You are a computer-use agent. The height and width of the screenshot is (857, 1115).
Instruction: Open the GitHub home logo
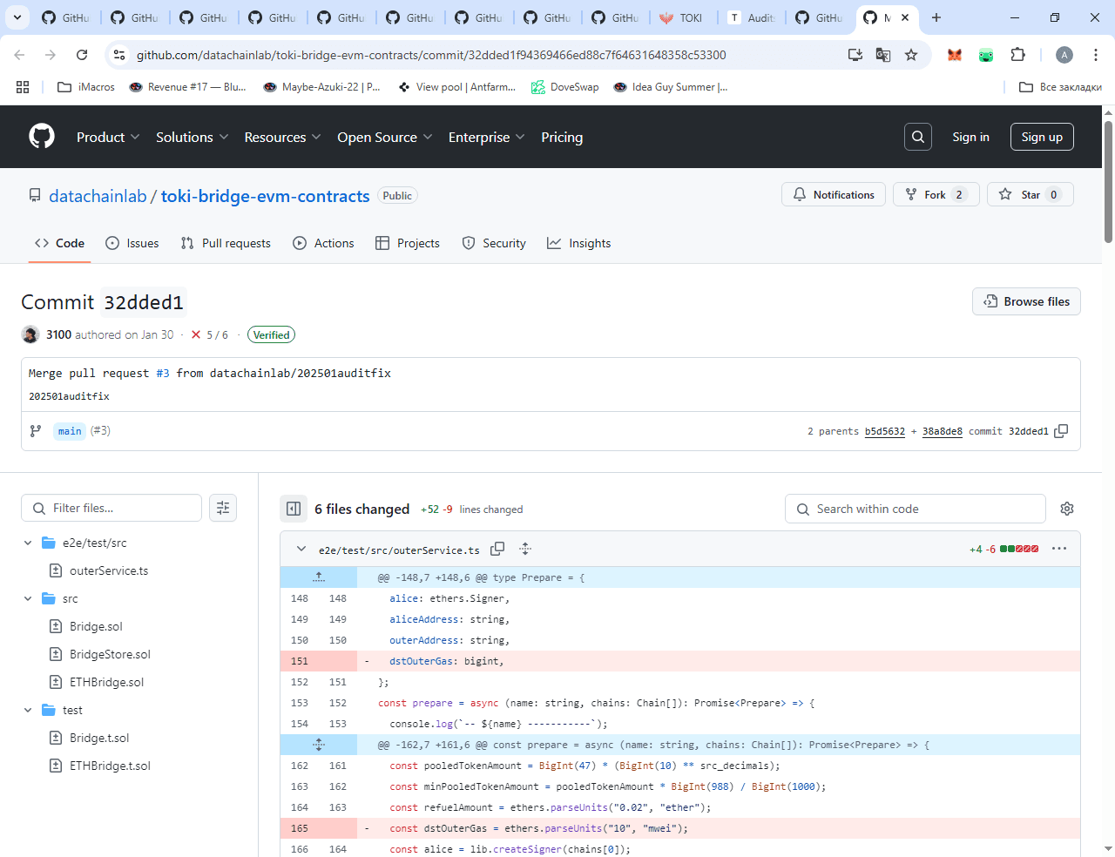[42, 137]
